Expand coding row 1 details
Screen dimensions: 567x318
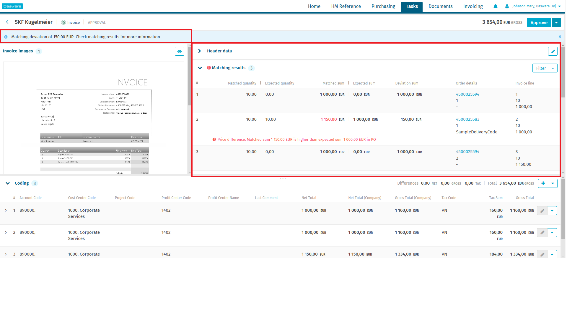[x=6, y=211]
